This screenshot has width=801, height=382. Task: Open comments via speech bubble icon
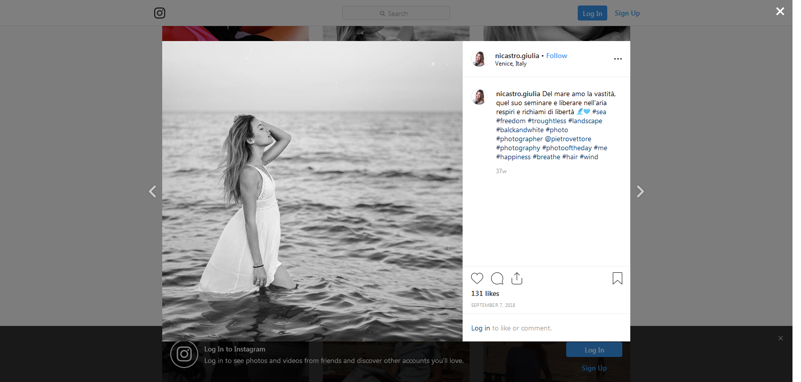[497, 278]
